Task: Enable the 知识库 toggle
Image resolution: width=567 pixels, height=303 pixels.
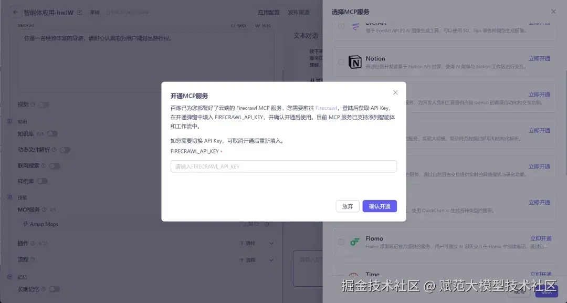Action: click(x=52, y=134)
